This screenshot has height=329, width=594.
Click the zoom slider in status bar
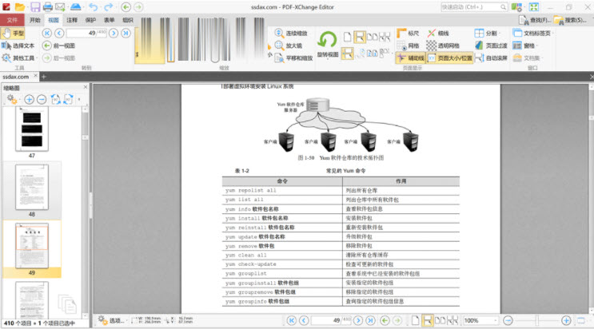(x=536, y=320)
